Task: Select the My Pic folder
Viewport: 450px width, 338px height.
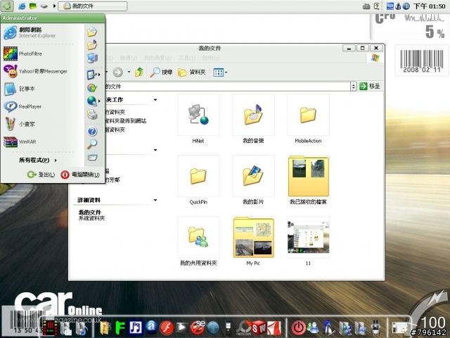Action: [x=253, y=241]
